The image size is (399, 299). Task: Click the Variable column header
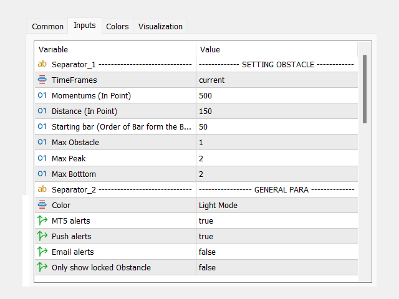pos(115,49)
